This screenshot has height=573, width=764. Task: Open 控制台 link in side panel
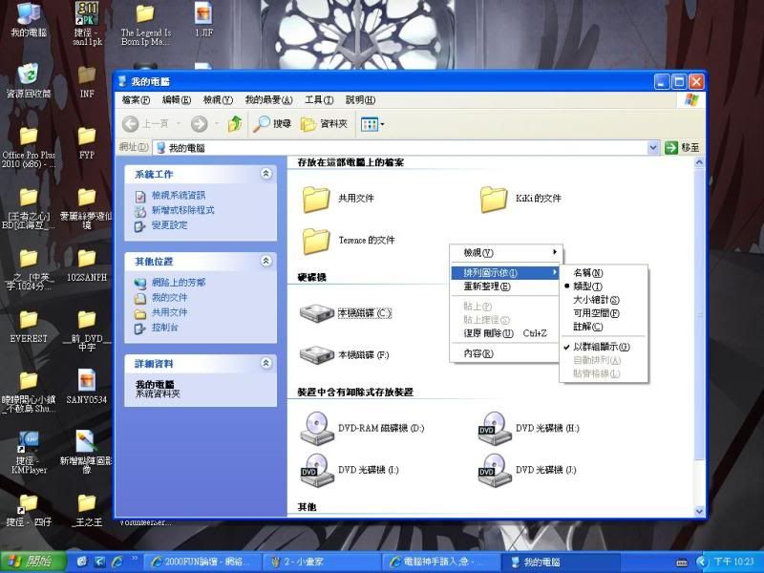(x=164, y=328)
